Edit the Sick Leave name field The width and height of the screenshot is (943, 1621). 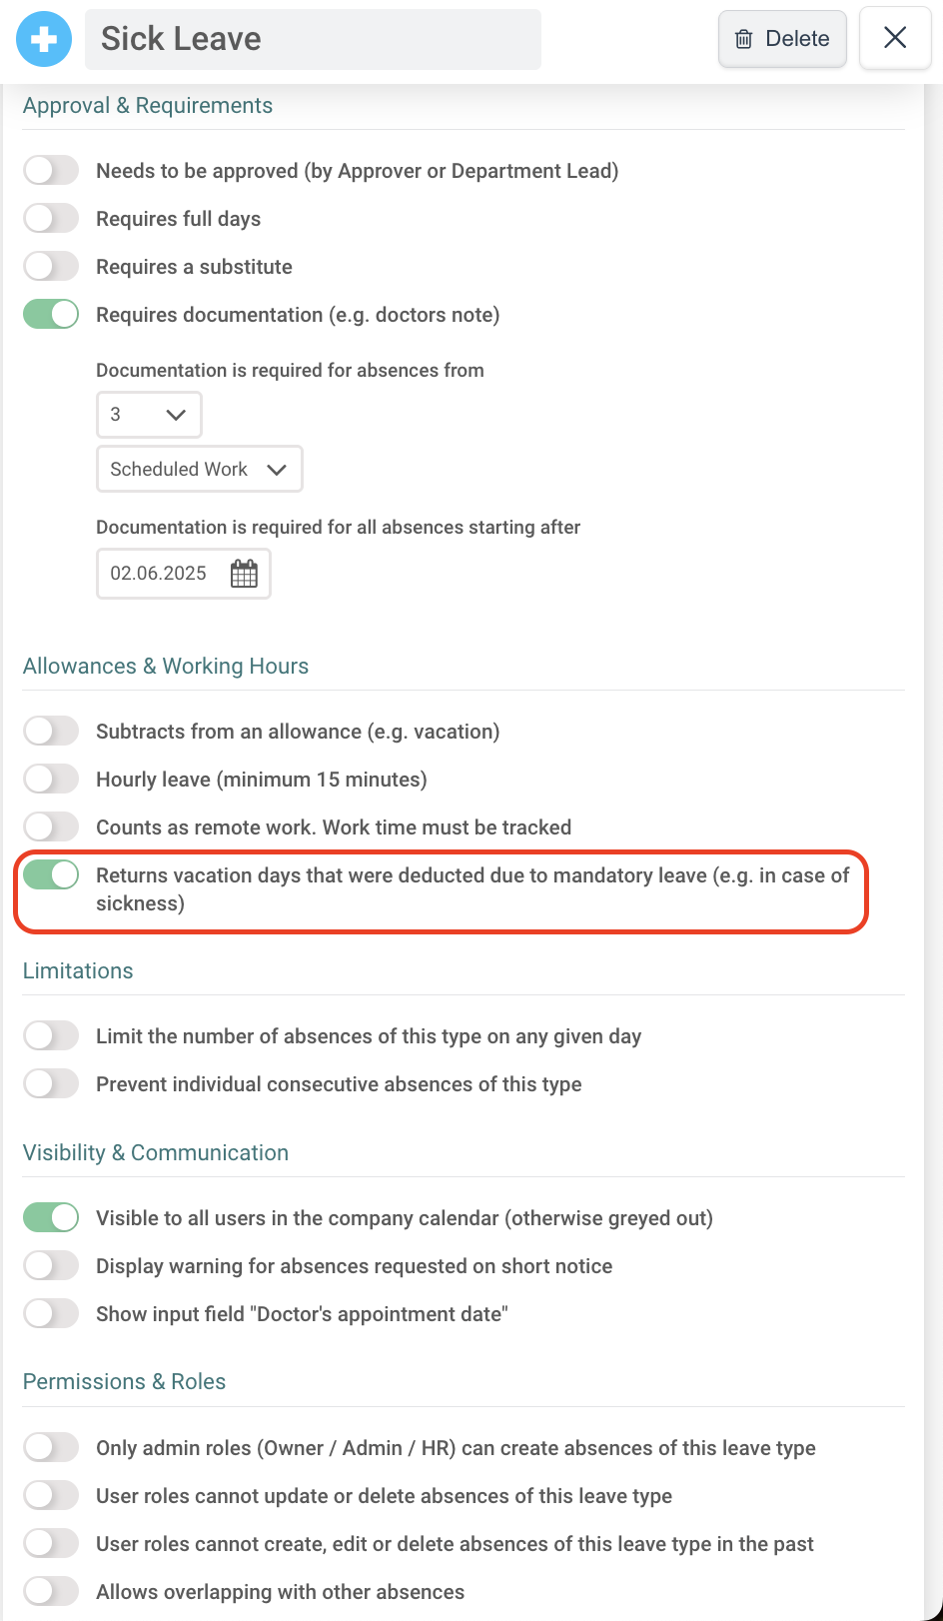point(313,39)
